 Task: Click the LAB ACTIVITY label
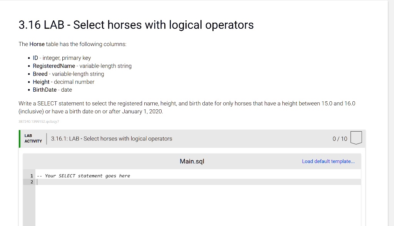pos(33,139)
